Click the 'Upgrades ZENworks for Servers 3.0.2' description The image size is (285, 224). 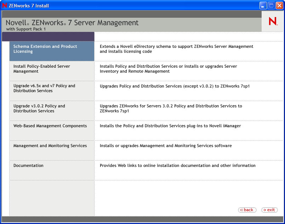click(x=171, y=108)
